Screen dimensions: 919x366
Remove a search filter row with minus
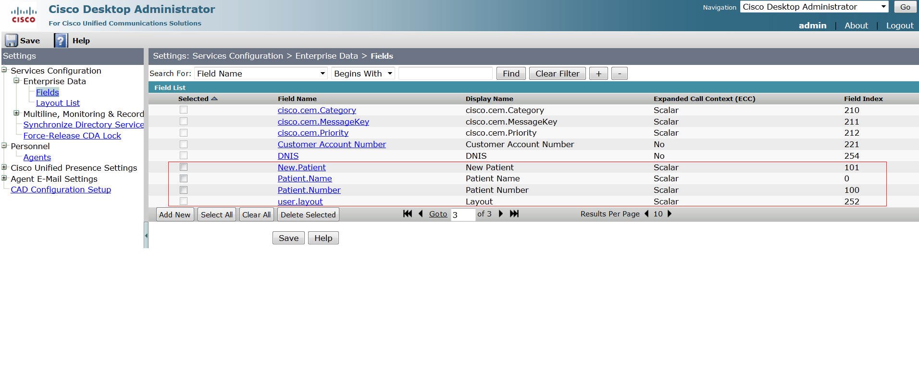pyautogui.click(x=620, y=74)
